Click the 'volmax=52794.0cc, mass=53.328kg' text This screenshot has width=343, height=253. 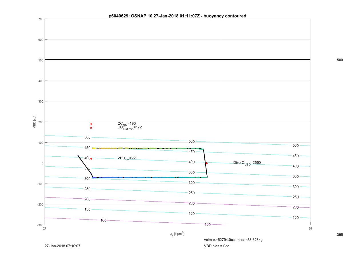click(x=233, y=240)
